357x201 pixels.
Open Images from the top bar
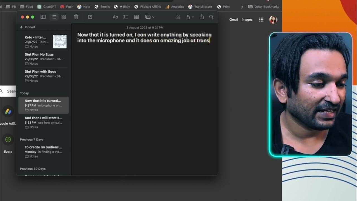pyautogui.click(x=247, y=20)
